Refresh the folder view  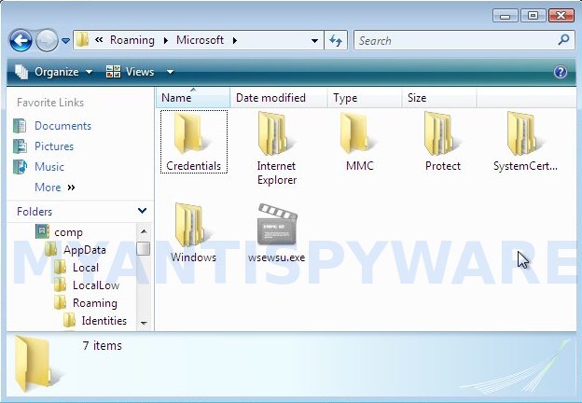pos(336,40)
